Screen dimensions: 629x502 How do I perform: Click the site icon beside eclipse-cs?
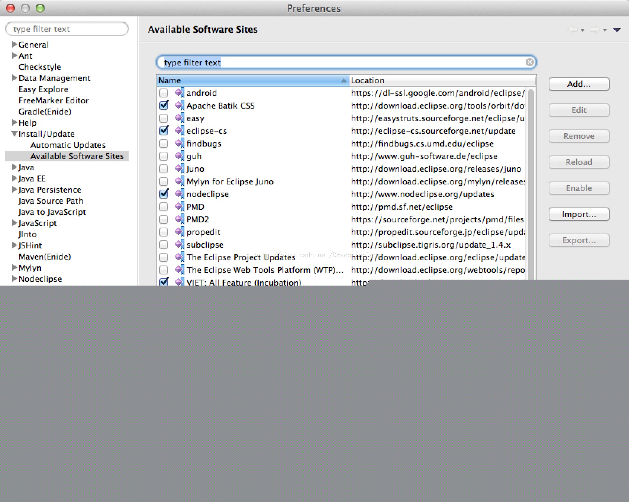point(180,131)
